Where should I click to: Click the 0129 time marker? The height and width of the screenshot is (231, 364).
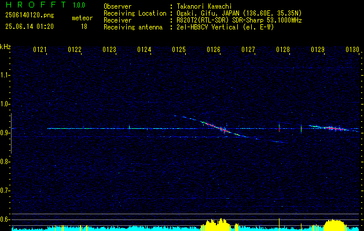318,50
